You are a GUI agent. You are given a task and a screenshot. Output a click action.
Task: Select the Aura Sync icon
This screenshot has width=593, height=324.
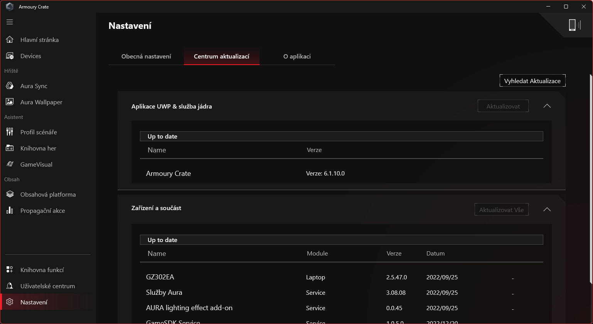tap(10, 86)
